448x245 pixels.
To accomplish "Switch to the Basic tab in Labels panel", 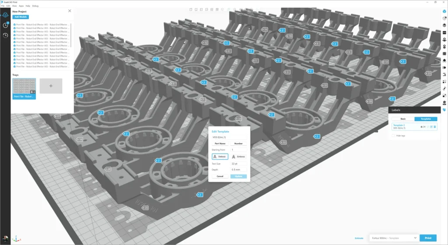I will (x=403, y=119).
